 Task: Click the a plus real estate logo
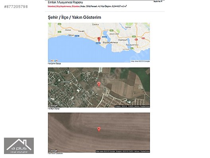pos(19,146)
